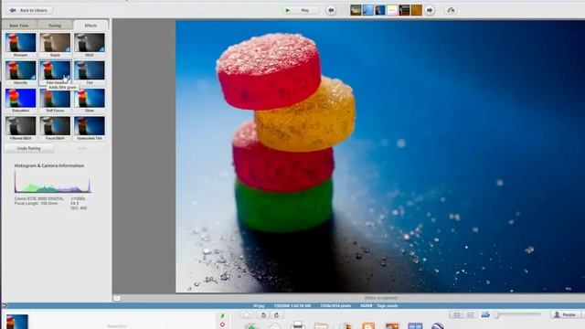
Task: Select the light blue thumbnail in the filmstrip
Action: pyautogui.click(x=367, y=10)
